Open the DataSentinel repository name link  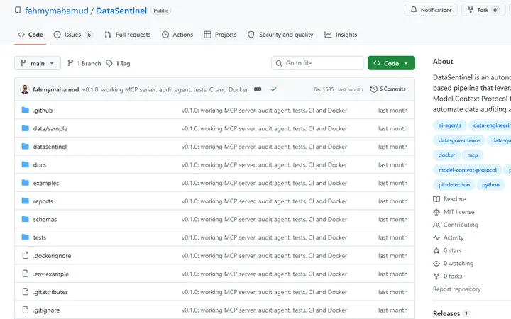coord(121,11)
